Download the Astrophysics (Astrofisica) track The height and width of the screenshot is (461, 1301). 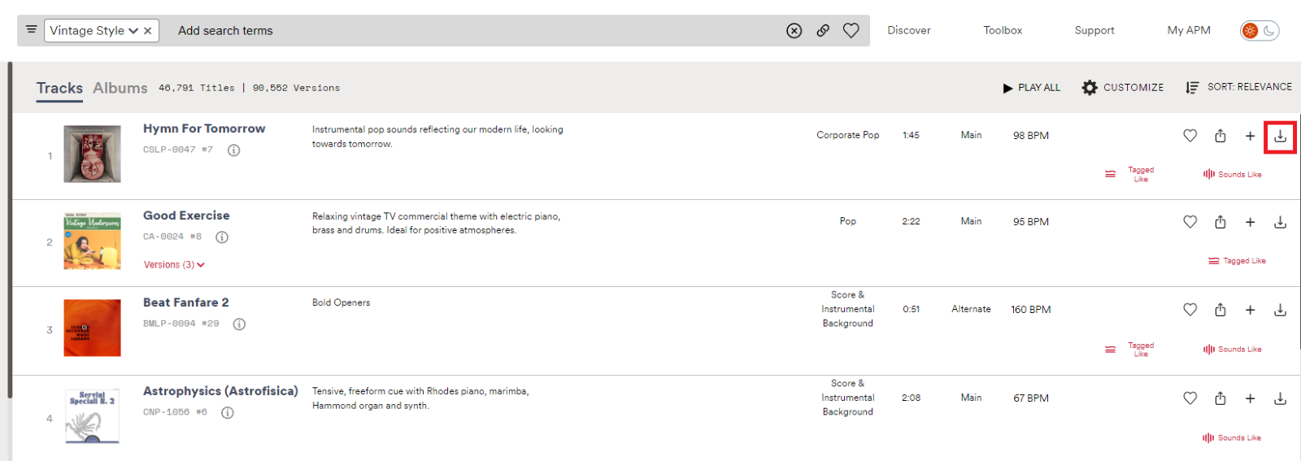pyautogui.click(x=1281, y=398)
